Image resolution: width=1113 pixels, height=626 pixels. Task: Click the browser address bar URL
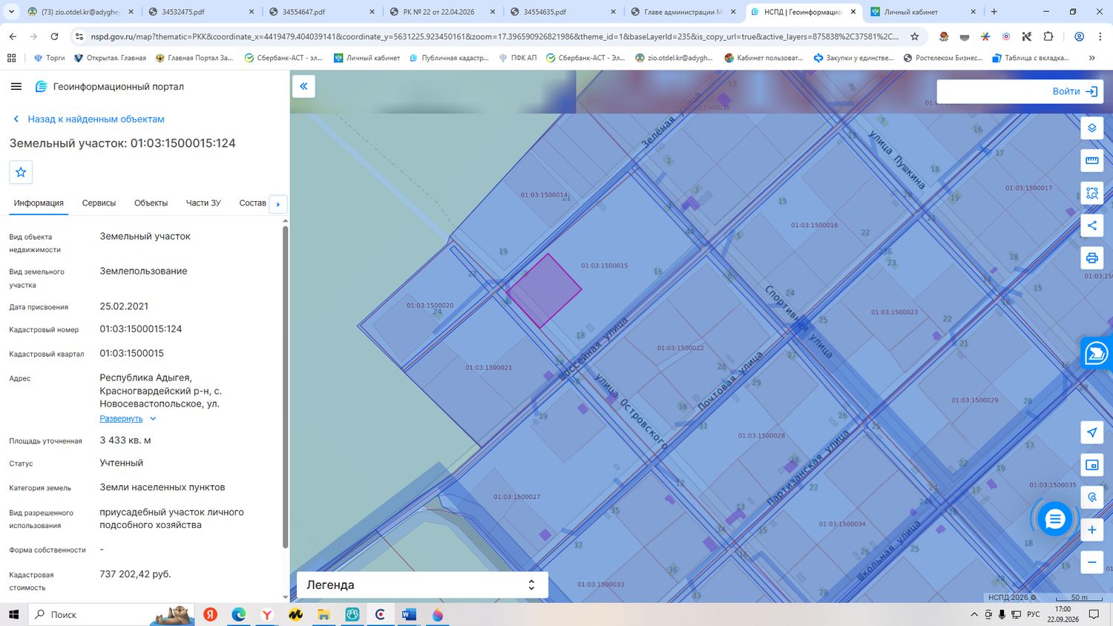coord(494,36)
